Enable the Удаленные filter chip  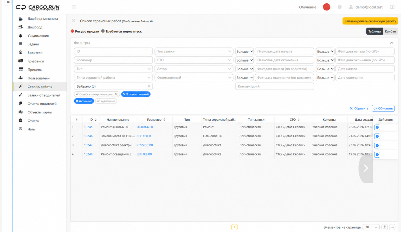(106, 101)
